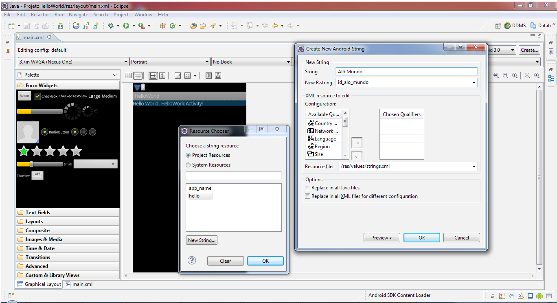Click the Zoom to 100% icon
The image size is (557, 303).
[x=515, y=75]
